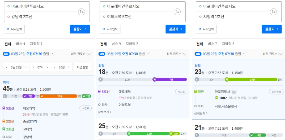
Task: Toggle the ON departure time switch in the 여의도역 panel
Action: coord(102,54)
